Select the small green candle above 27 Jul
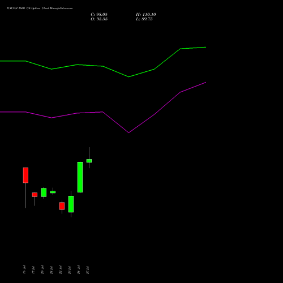This screenshot has height=283, width=283. pyautogui.click(x=89, y=161)
